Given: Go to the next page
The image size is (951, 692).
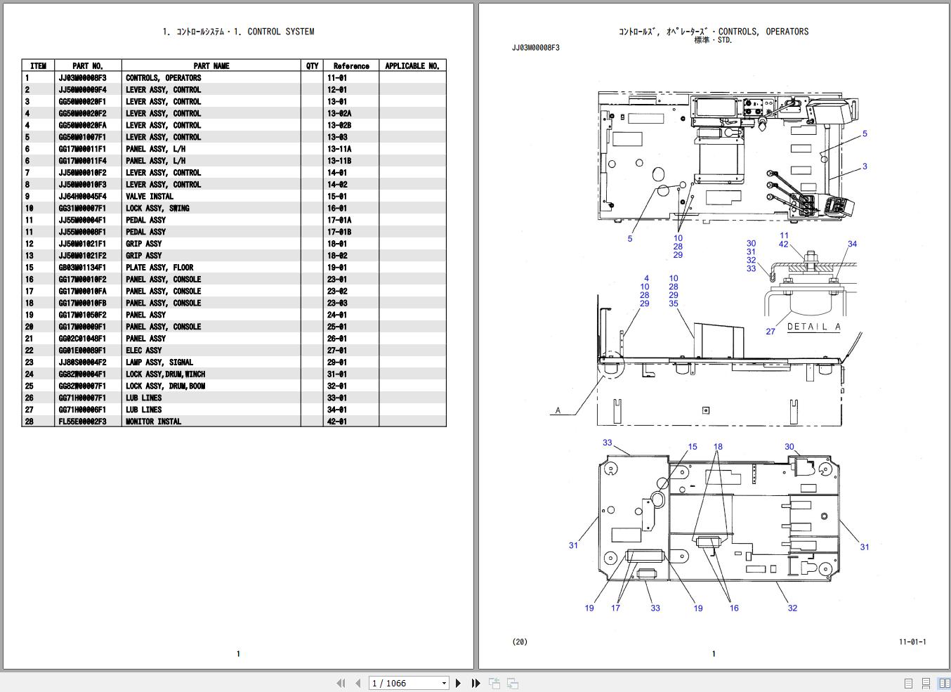Looking at the screenshot, I should [459, 683].
